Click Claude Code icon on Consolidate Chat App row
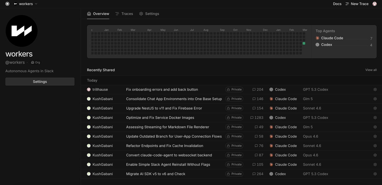Image resolution: width=382 pixels, height=185 pixels. pos(271,99)
